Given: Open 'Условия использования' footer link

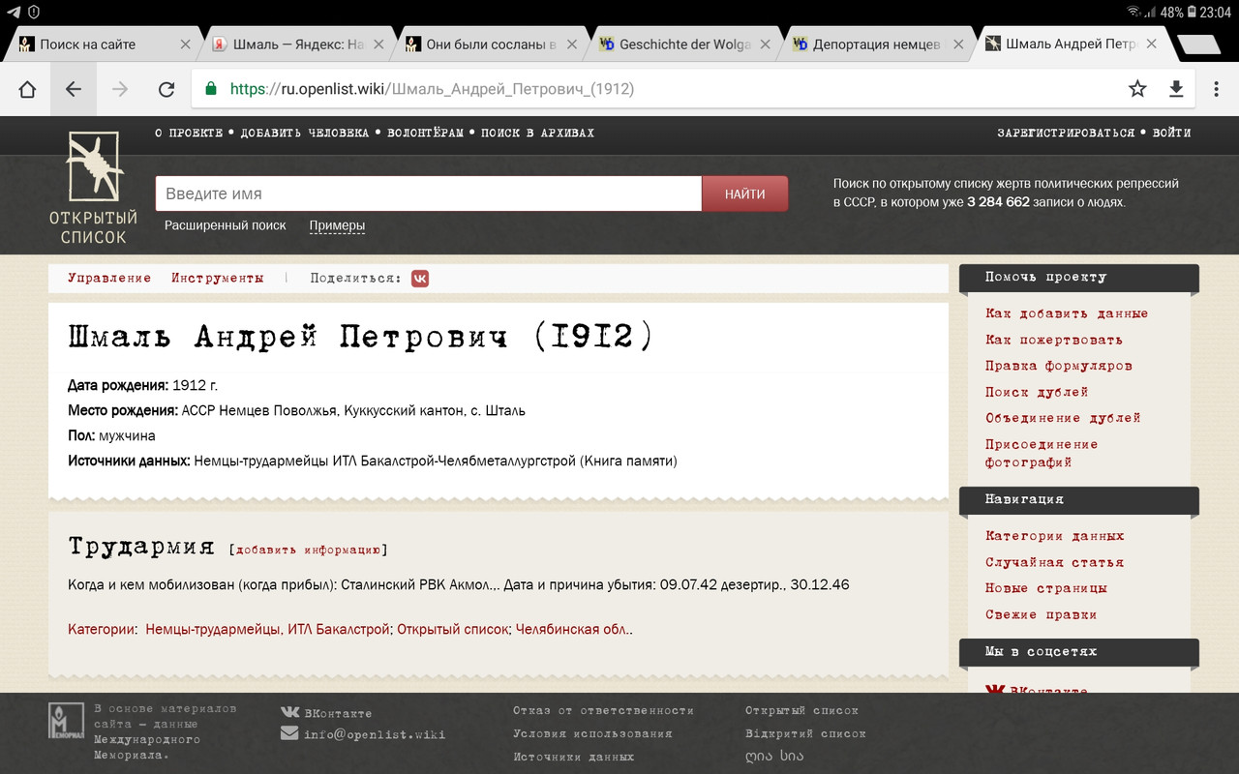Looking at the screenshot, I should click(592, 733).
